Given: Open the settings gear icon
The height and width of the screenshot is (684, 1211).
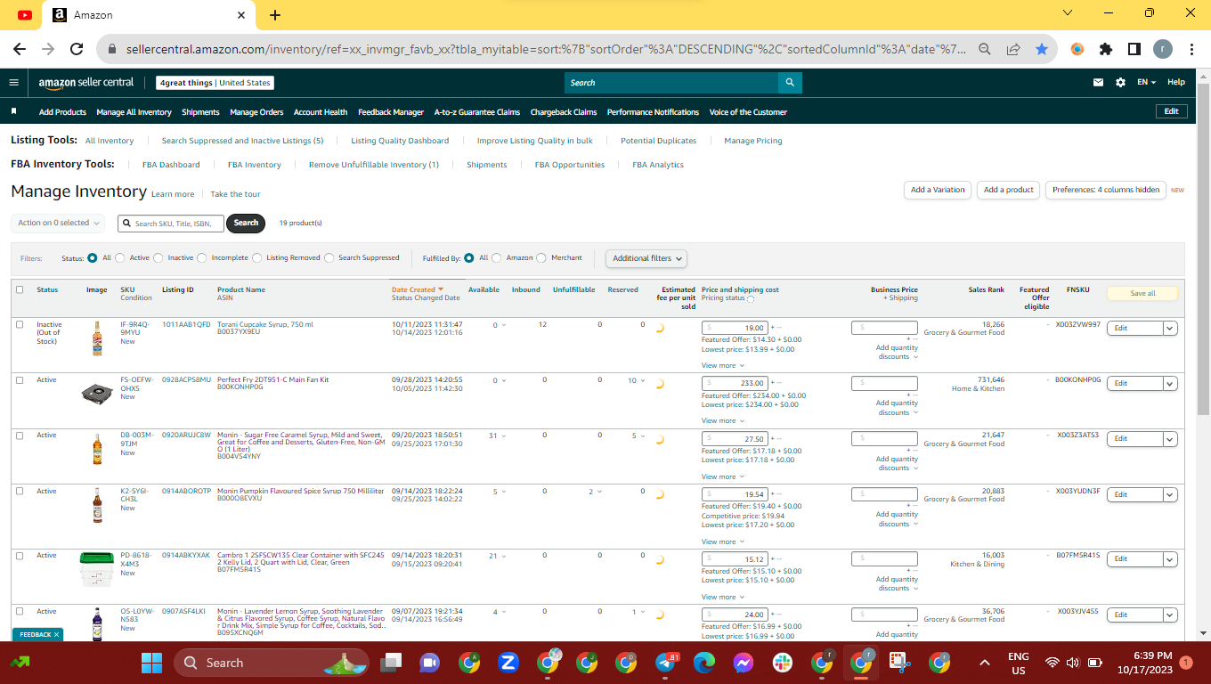Looking at the screenshot, I should tap(1120, 83).
